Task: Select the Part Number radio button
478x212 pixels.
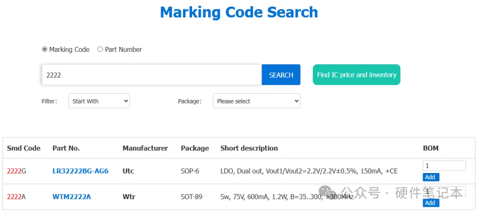Action: pyautogui.click(x=100, y=50)
